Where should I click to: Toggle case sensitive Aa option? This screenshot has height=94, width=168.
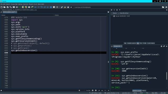[x=102, y=91]
